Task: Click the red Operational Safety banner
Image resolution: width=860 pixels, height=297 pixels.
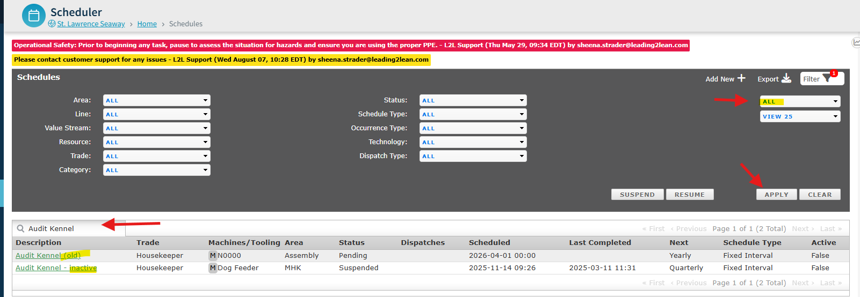Action: coord(351,45)
